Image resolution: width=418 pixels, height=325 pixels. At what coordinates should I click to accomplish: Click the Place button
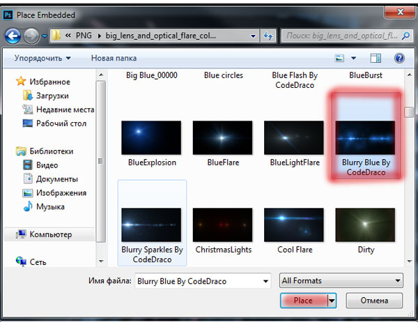tap(304, 301)
